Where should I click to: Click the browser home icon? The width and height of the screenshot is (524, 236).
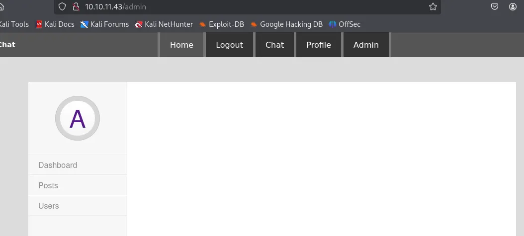coord(1,6)
